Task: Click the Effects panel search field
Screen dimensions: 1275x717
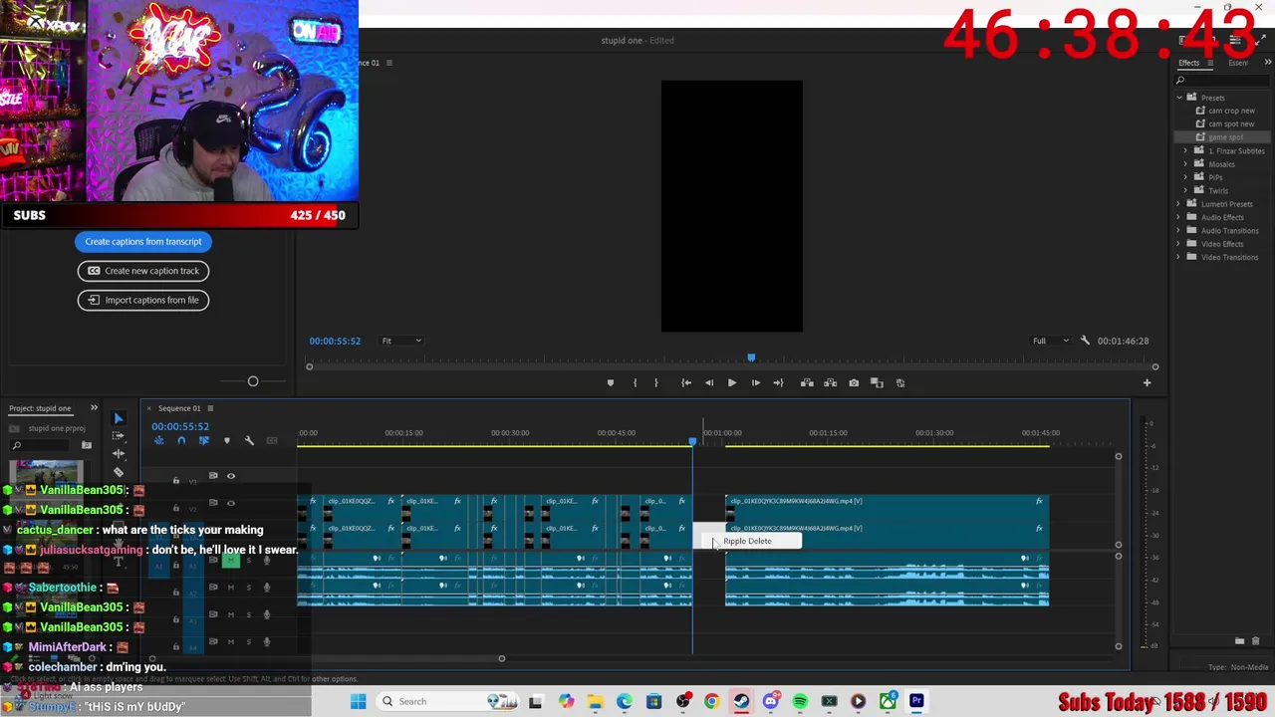Action: (x=1220, y=81)
